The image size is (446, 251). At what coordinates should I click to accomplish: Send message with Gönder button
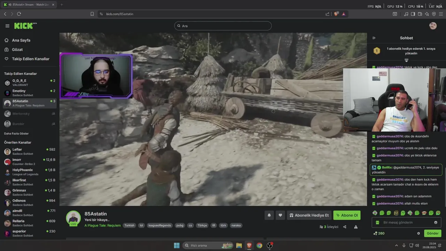pos(432,234)
